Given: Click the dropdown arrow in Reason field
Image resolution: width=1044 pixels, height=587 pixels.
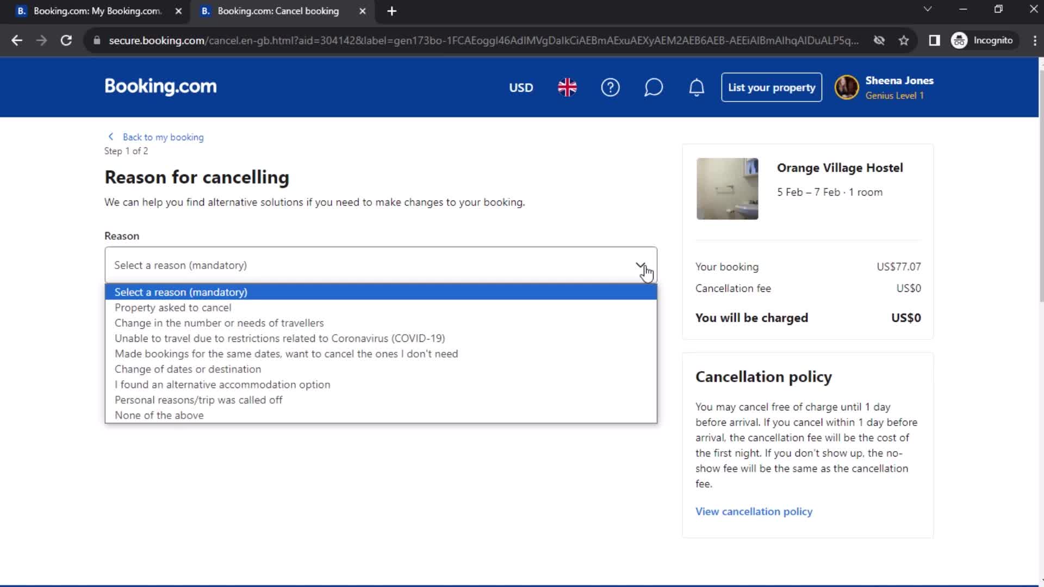Looking at the screenshot, I should [640, 265].
